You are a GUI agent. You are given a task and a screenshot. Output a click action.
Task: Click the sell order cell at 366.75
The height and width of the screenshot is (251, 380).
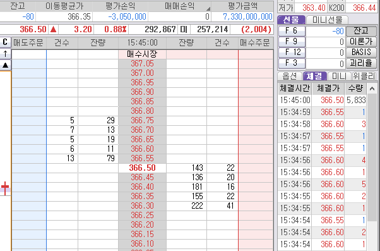coord(29,120)
